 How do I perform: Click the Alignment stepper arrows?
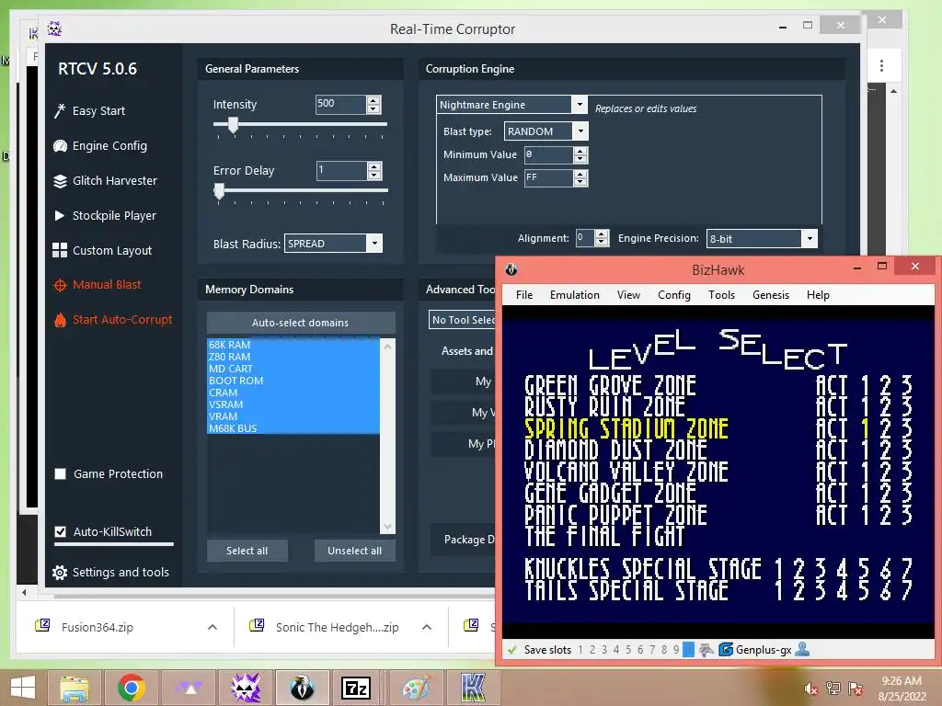pos(602,238)
